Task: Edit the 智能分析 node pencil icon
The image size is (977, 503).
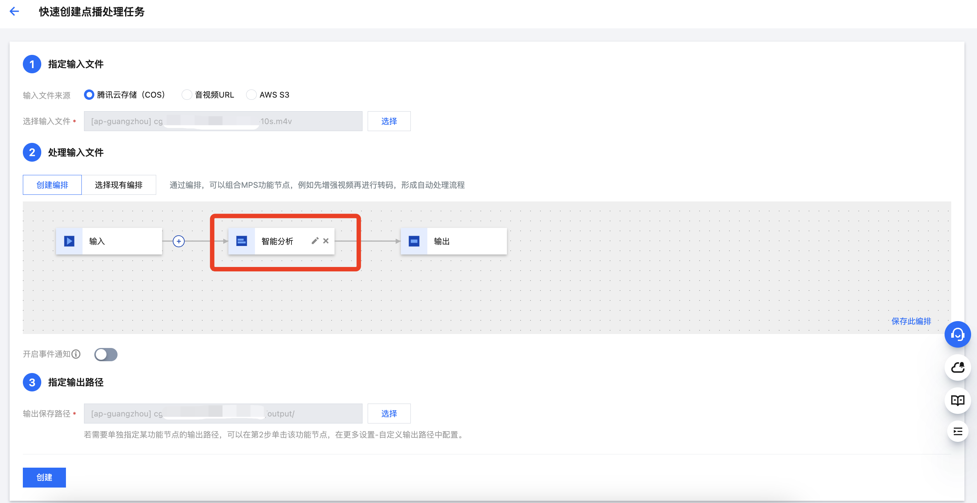Action: coord(315,241)
